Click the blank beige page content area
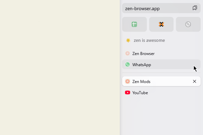 60,67
